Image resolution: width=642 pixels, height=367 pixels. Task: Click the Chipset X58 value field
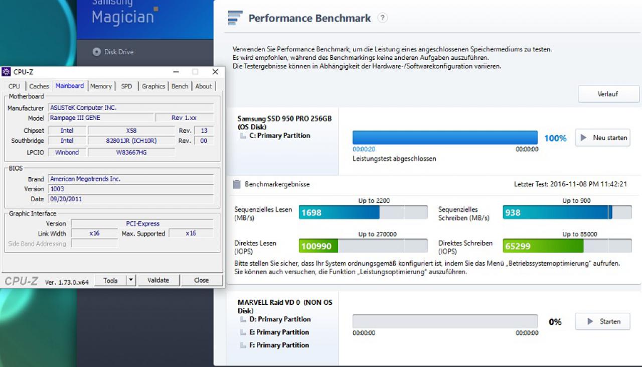131,131
